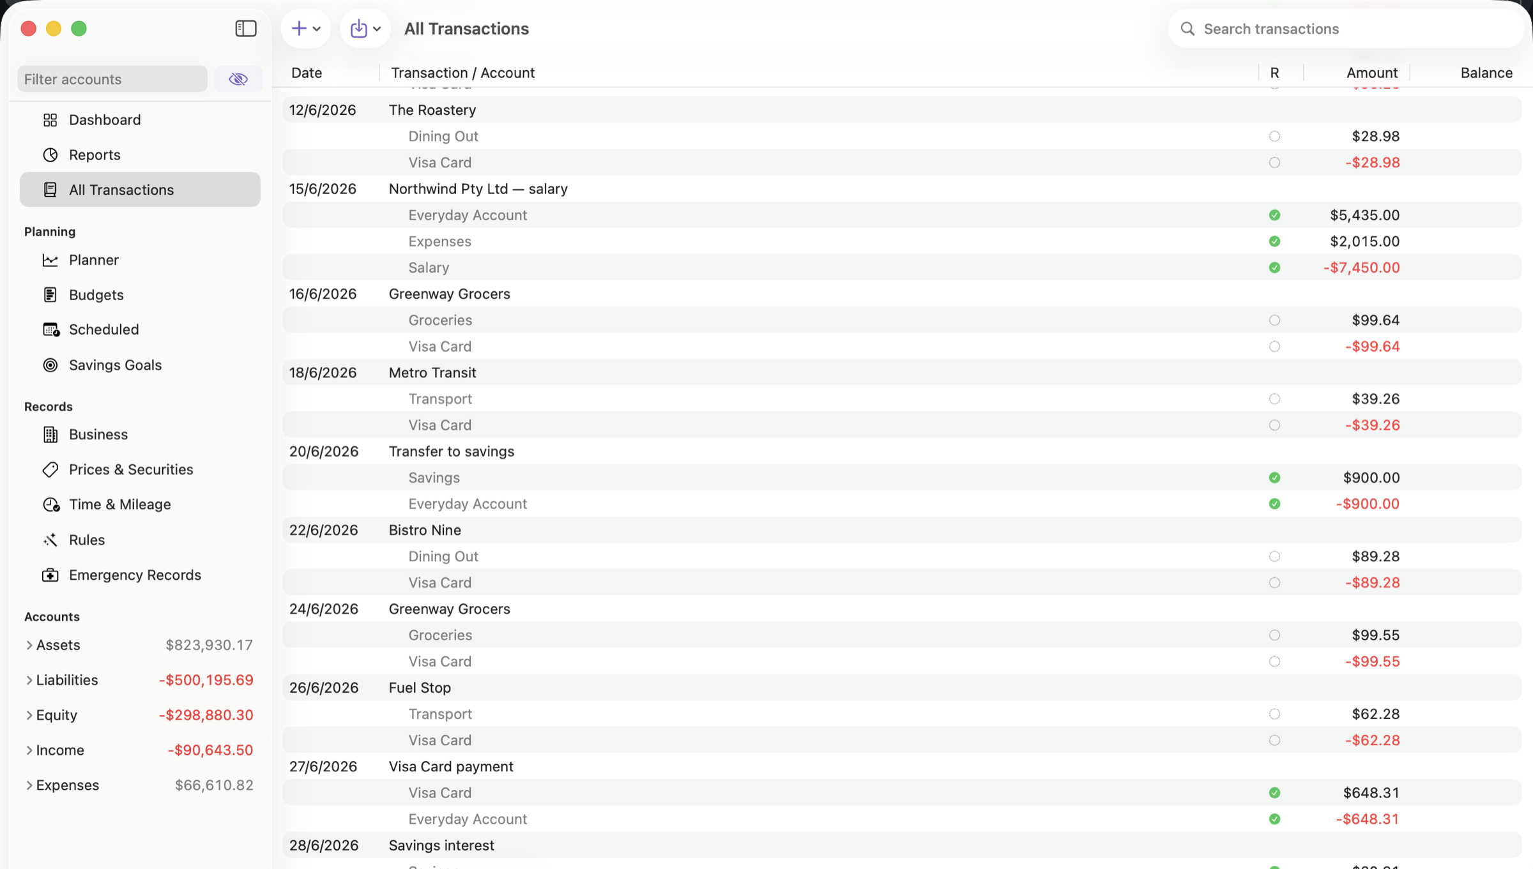The width and height of the screenshot is (1533, 869).
Task: Sort by the Amount column header
Action: click(x=1371, y=73)
